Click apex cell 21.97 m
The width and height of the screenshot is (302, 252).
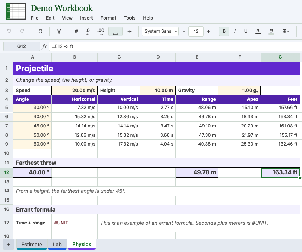[x=239, y=135]
